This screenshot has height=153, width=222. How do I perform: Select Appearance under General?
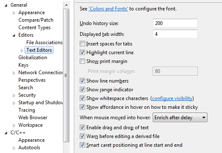point(32,13)
